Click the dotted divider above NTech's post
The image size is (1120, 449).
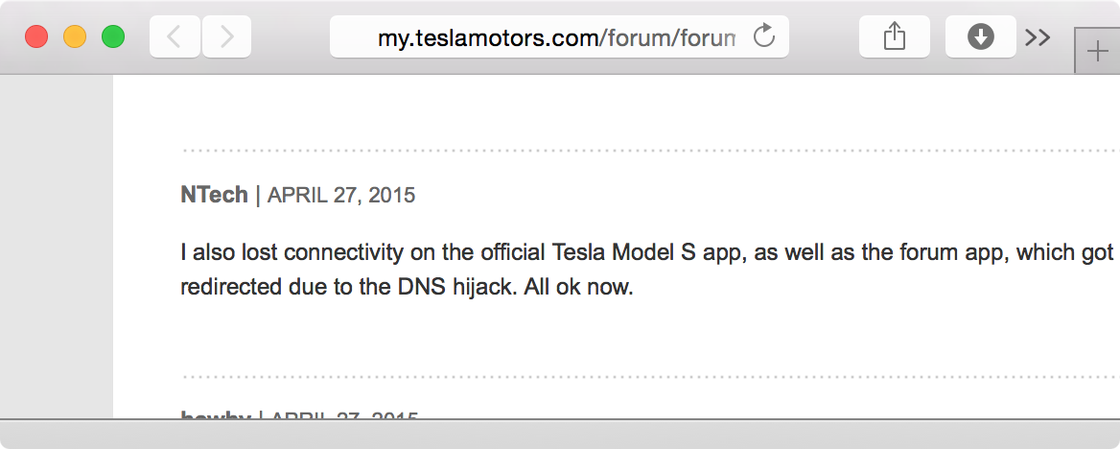650,151
